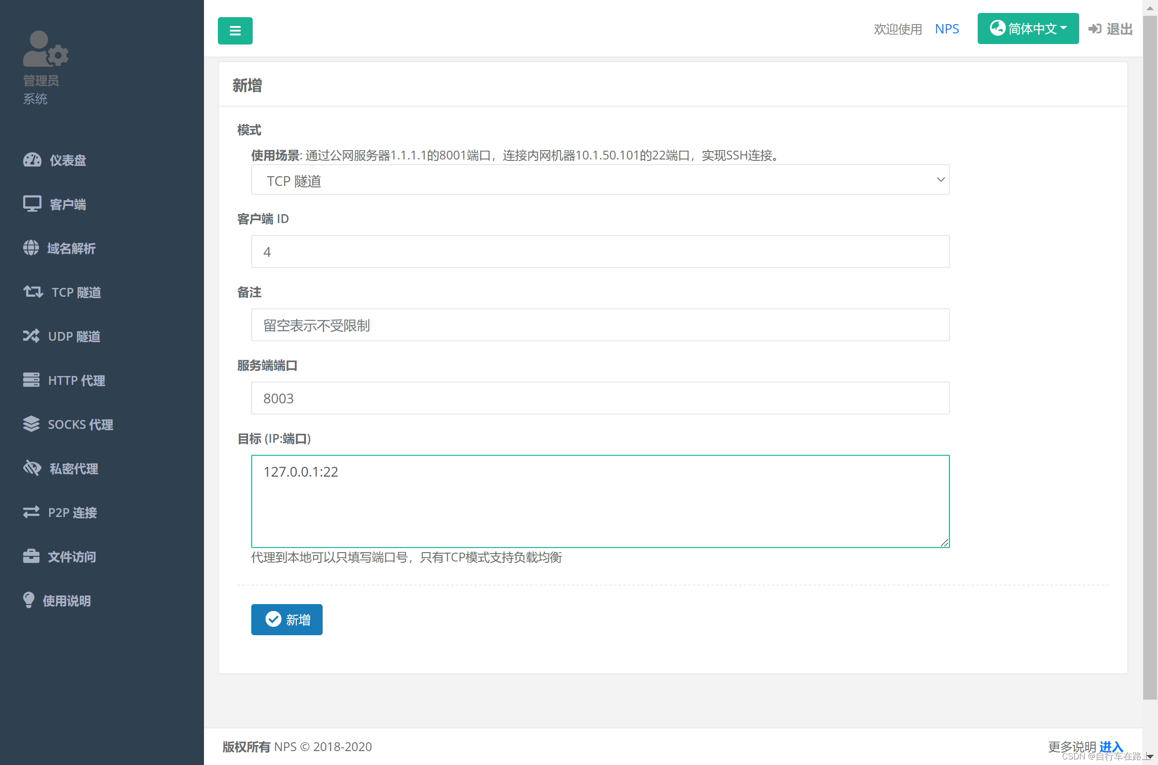Click the 服务端端口 field showing 8003

pyautogui.click(x=600, y=398)
